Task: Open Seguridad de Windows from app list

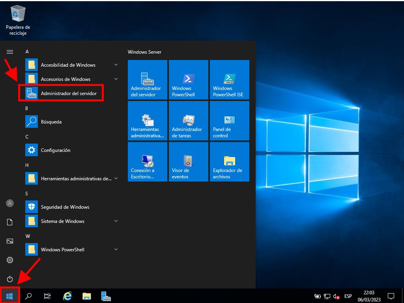Action: pos(72,207)
